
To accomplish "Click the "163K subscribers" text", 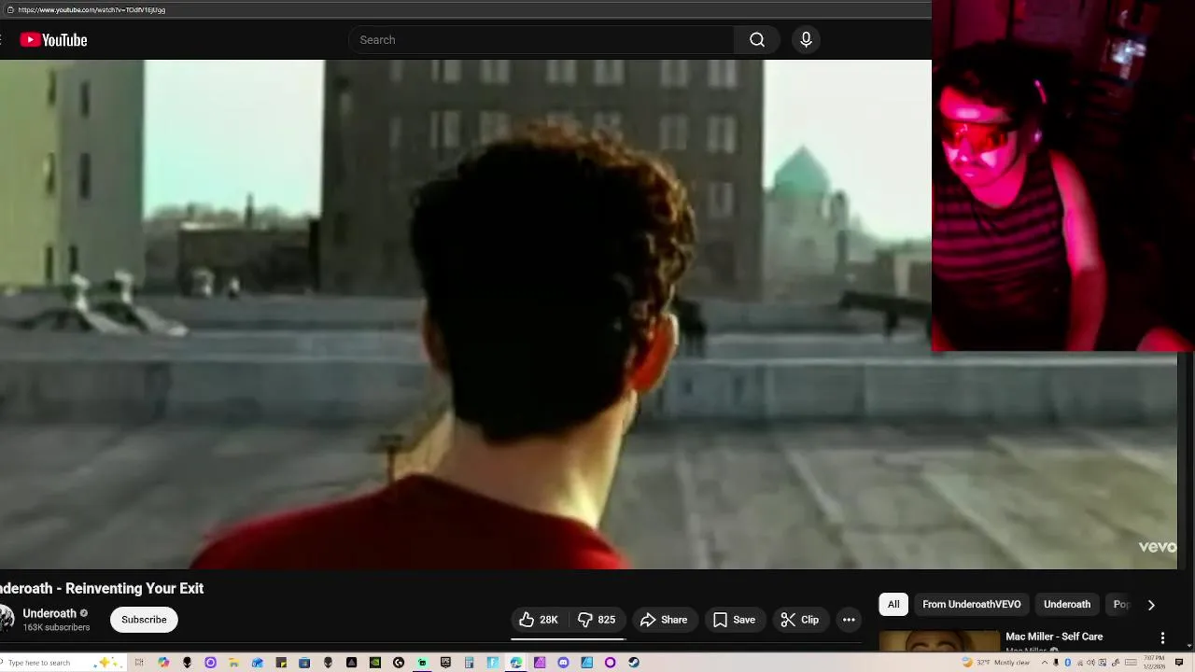I will coord(56,628).
